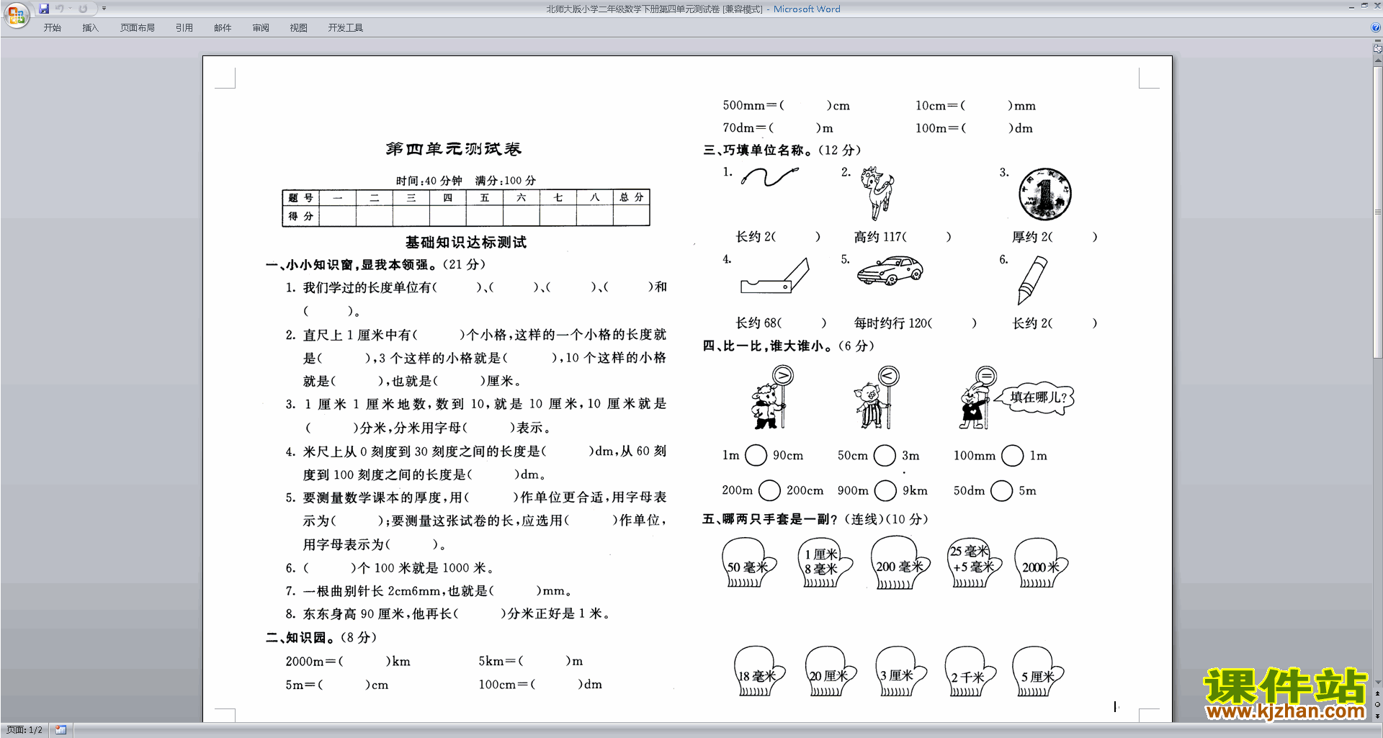Select the crayon picture in item 6
Screen dimensions: 1383x738
1032,281
